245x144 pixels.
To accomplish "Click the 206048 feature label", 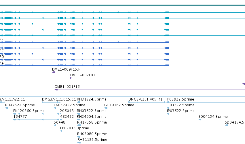I will pyautogui.click(x=67, y=111).
